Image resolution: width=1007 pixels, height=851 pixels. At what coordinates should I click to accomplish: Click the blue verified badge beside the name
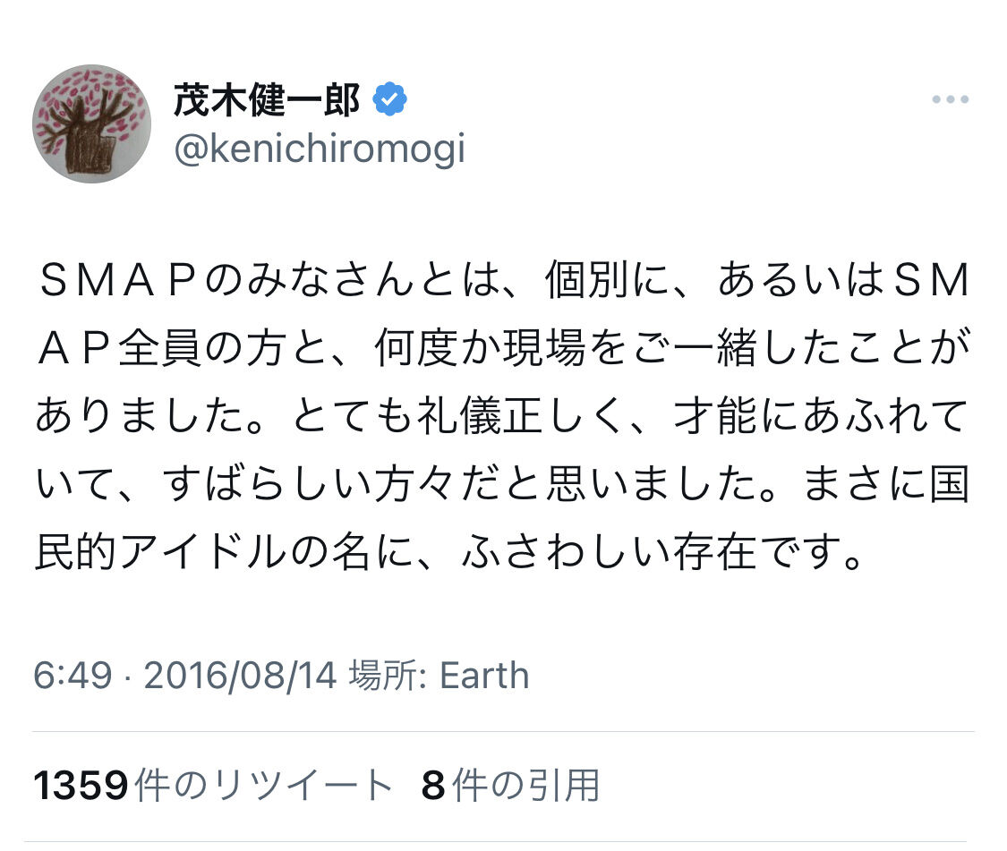pyautogui.click(x=390, y=101)
